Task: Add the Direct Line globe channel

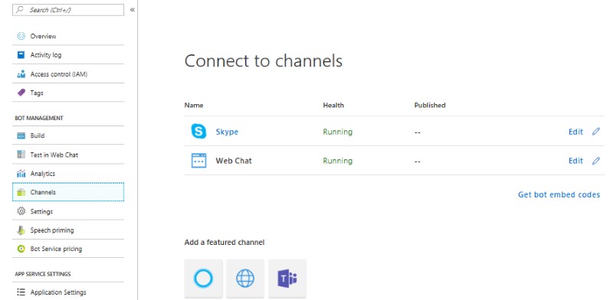Action: tap(245, 279)
